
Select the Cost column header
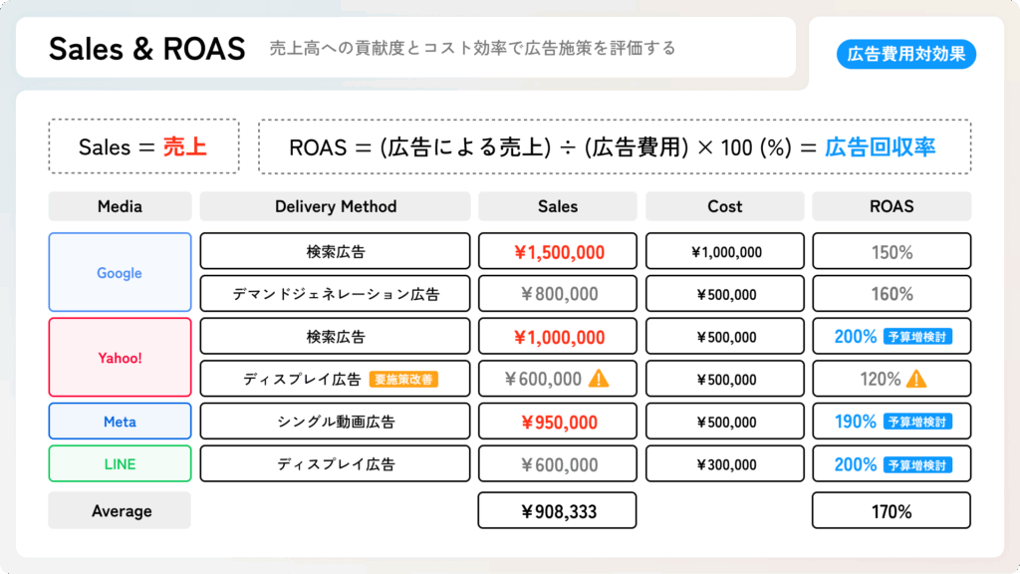(x=725, y=206)
